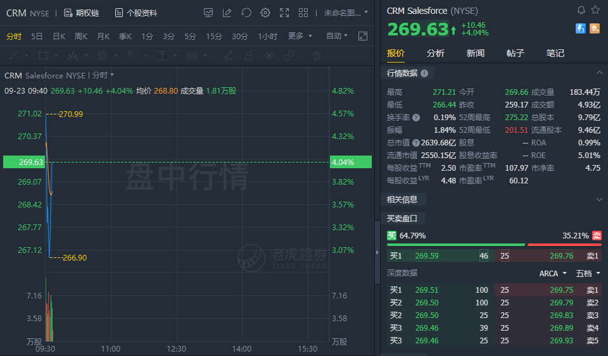608x356 pixels.
Task: Add CRM to watchlist with the star
Action: click(595, 9)
